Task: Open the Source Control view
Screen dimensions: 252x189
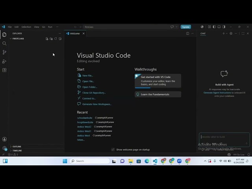Action: [x=4, y=52]
